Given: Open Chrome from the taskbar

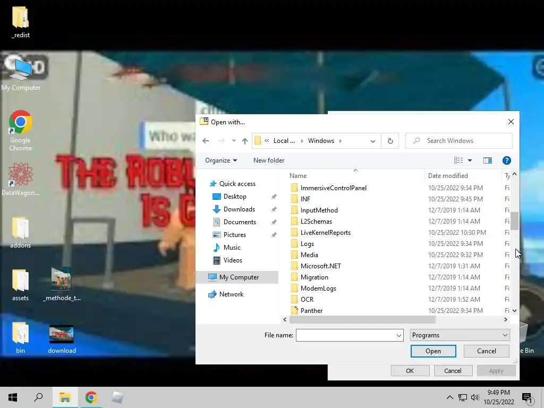Looking at the screenshot, I should pyautogui.click(x=91, y=397).
